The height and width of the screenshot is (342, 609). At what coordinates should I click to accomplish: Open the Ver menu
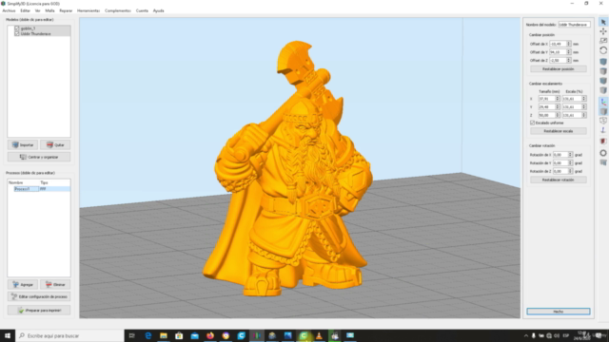click(x=38, y=10)
